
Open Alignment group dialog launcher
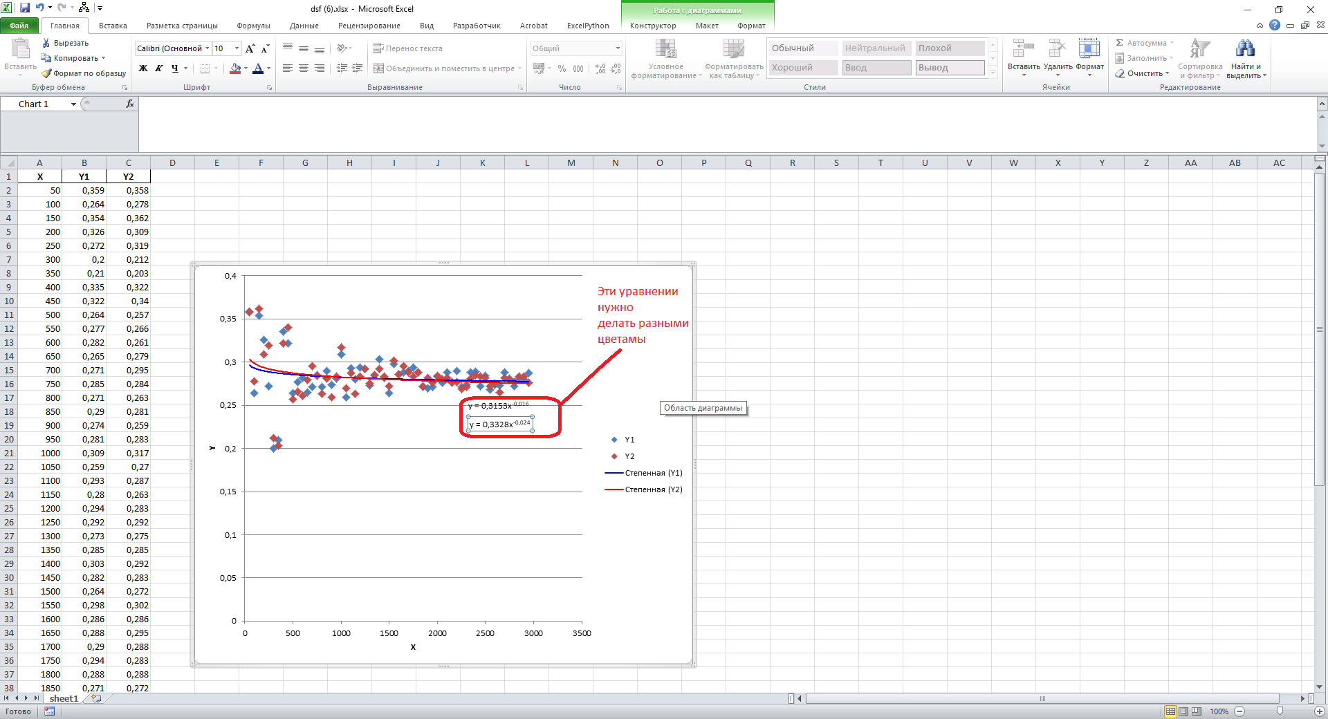(520, 88)
